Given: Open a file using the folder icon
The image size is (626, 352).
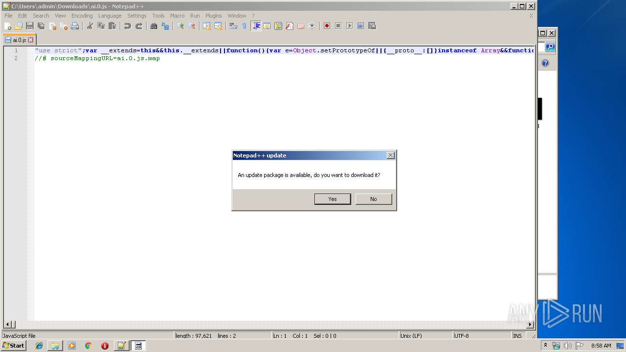Looking at the screenshot, I should point(19,26).
